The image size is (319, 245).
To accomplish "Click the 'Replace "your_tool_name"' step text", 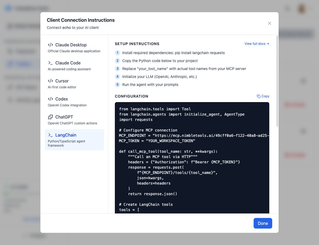I will (184, 69).
